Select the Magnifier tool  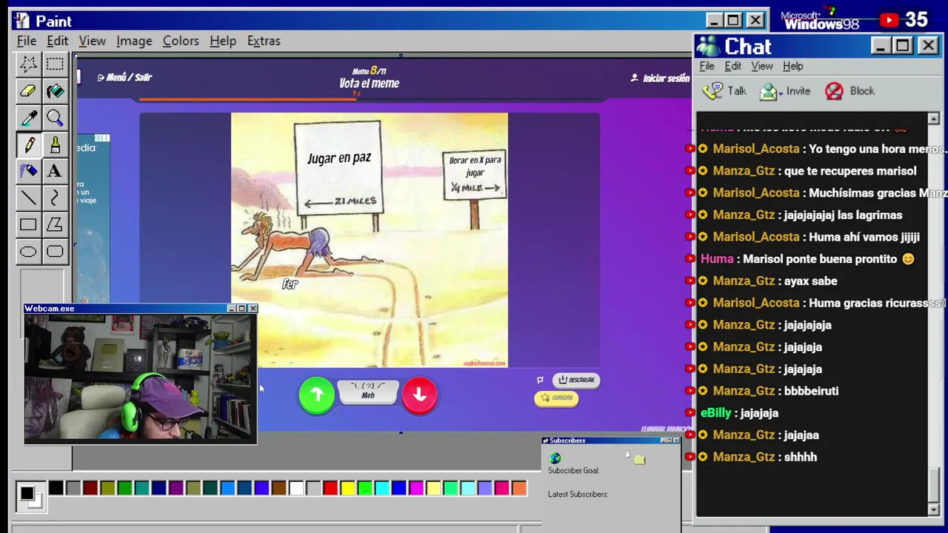[55, 118]
